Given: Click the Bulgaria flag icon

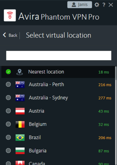Looking at the screenshot, I should pyautogui.click(x=20, y=151).
